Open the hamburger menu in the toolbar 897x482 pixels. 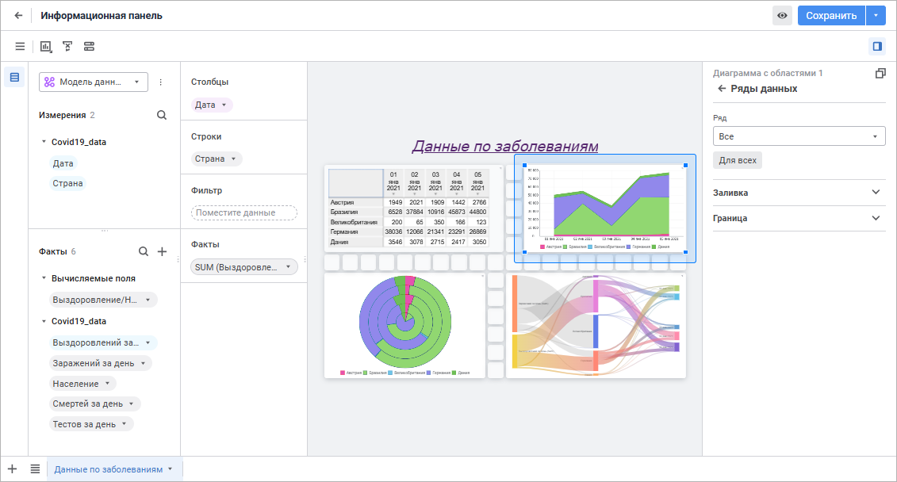point(20,46)
